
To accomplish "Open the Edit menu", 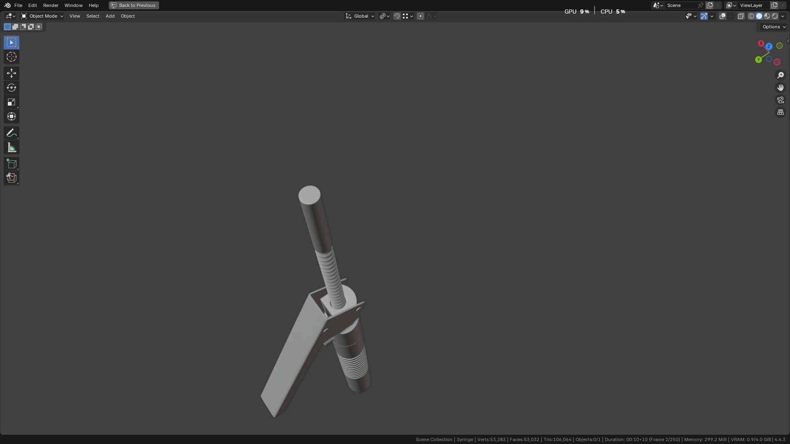I will coord(33,5).
